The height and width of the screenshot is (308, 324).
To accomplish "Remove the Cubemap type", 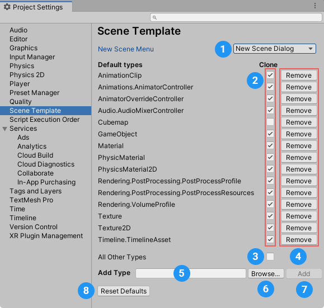I will pos(299,122).
